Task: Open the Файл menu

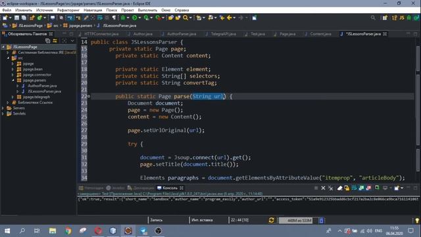Action: (7, 11)
